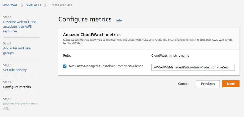Go to Web ACLs breadcrumb link
Screen dimensions: 244x117
tap(34, 5)
